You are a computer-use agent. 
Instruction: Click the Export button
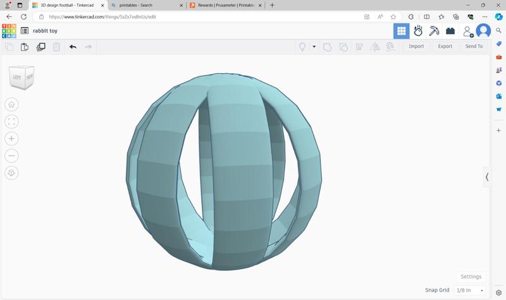445,47
